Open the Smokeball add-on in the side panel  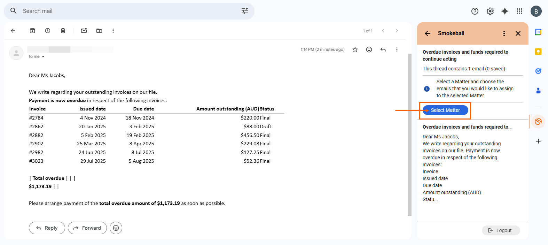[538, 122]
